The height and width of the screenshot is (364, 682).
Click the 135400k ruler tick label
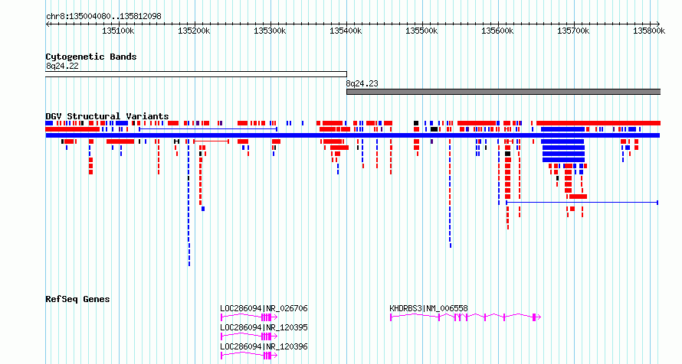click(346, 31)
